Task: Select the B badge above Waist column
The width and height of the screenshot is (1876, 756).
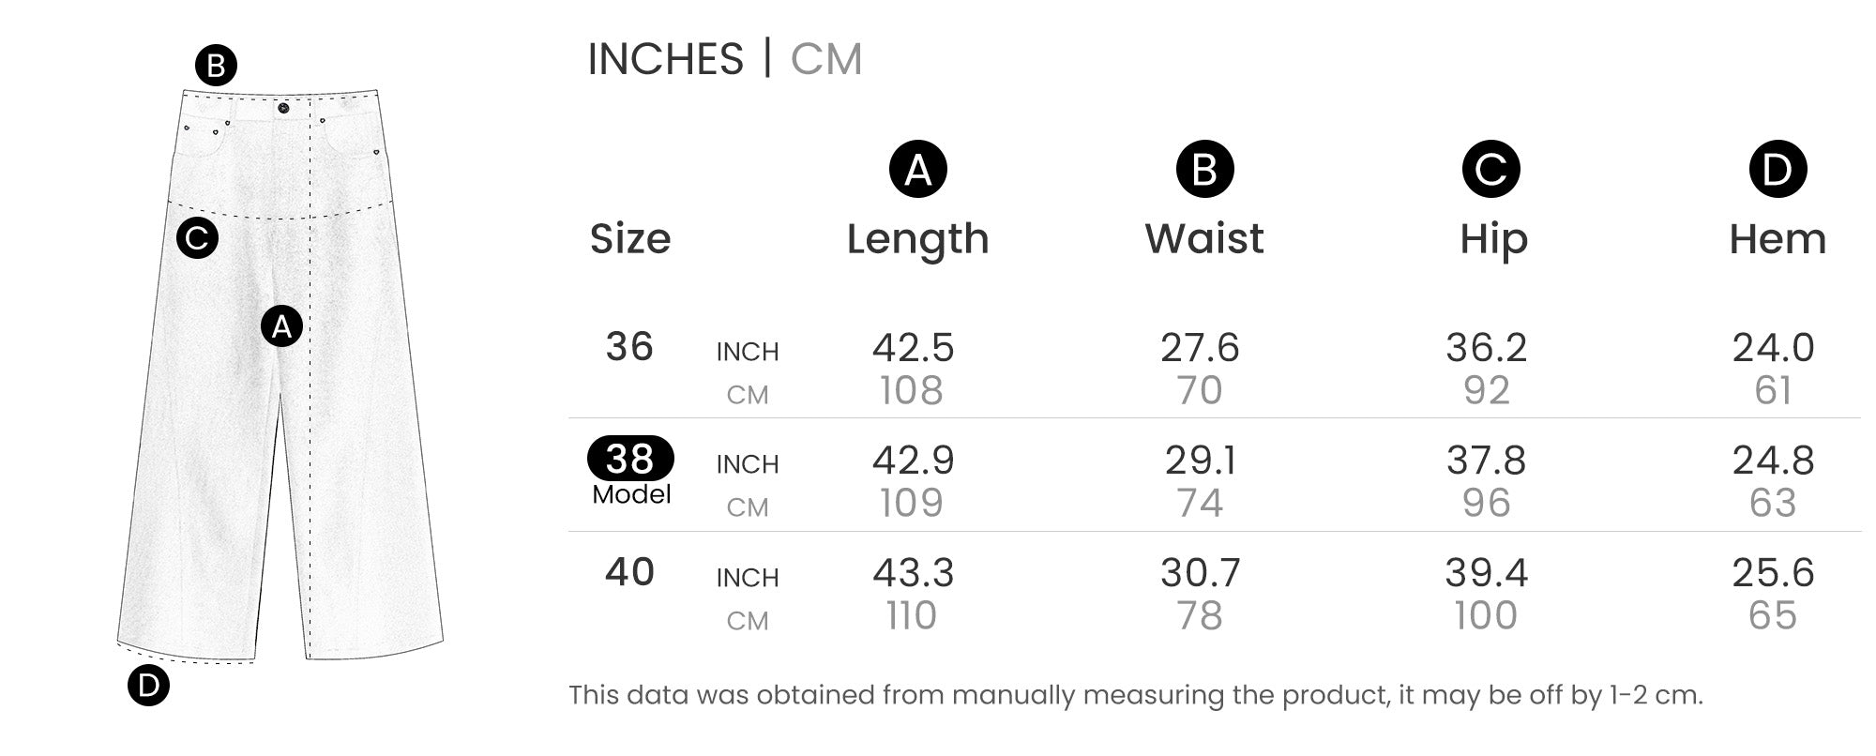Action: 1204,170
